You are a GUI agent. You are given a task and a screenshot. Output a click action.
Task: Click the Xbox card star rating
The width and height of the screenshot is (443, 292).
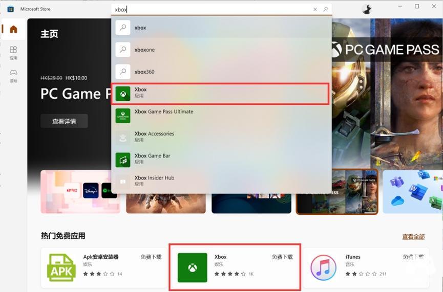tap(230, 274)
